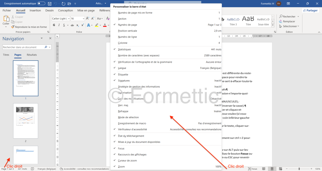The width and height of the screenshot is (322, 171).
Task: Click the Redo arrow icon
Action: (63, 4)
